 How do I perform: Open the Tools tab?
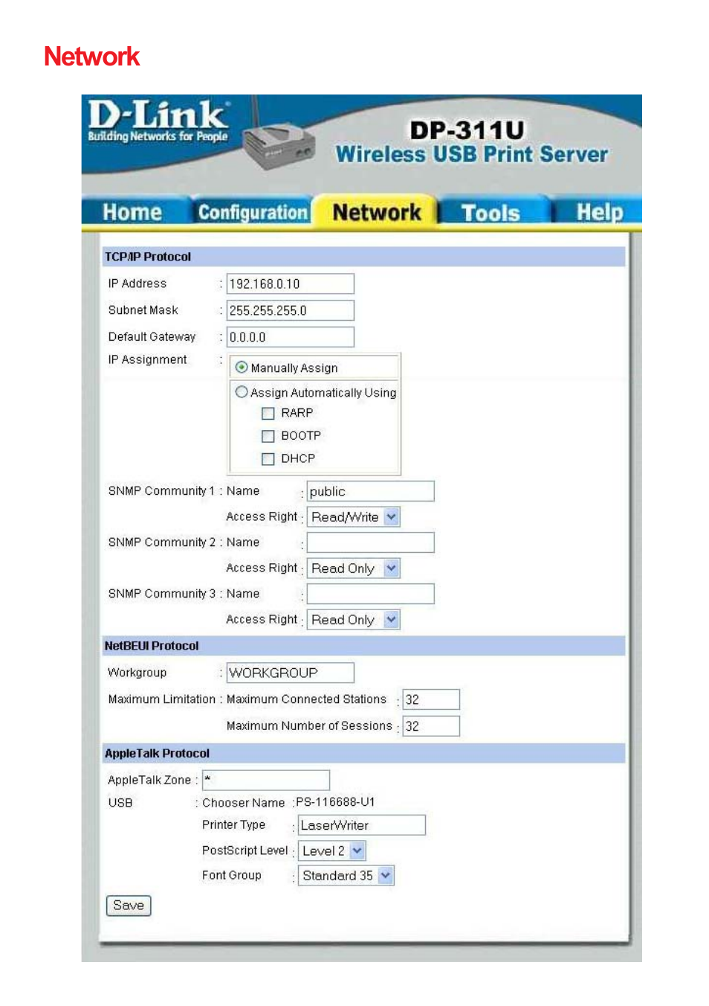tap(491, 213)
